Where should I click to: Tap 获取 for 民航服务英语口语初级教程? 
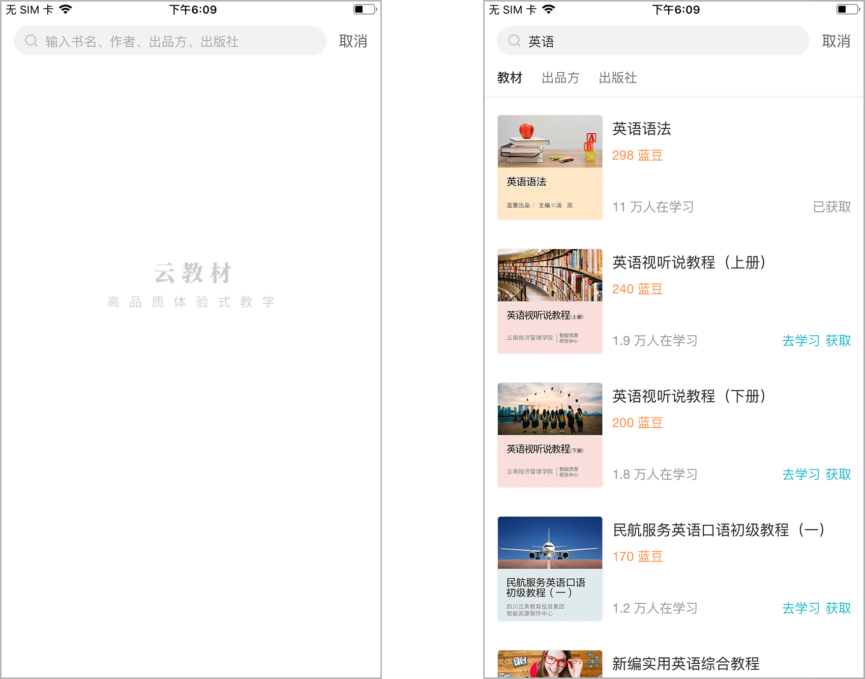(x=838, y=608)
